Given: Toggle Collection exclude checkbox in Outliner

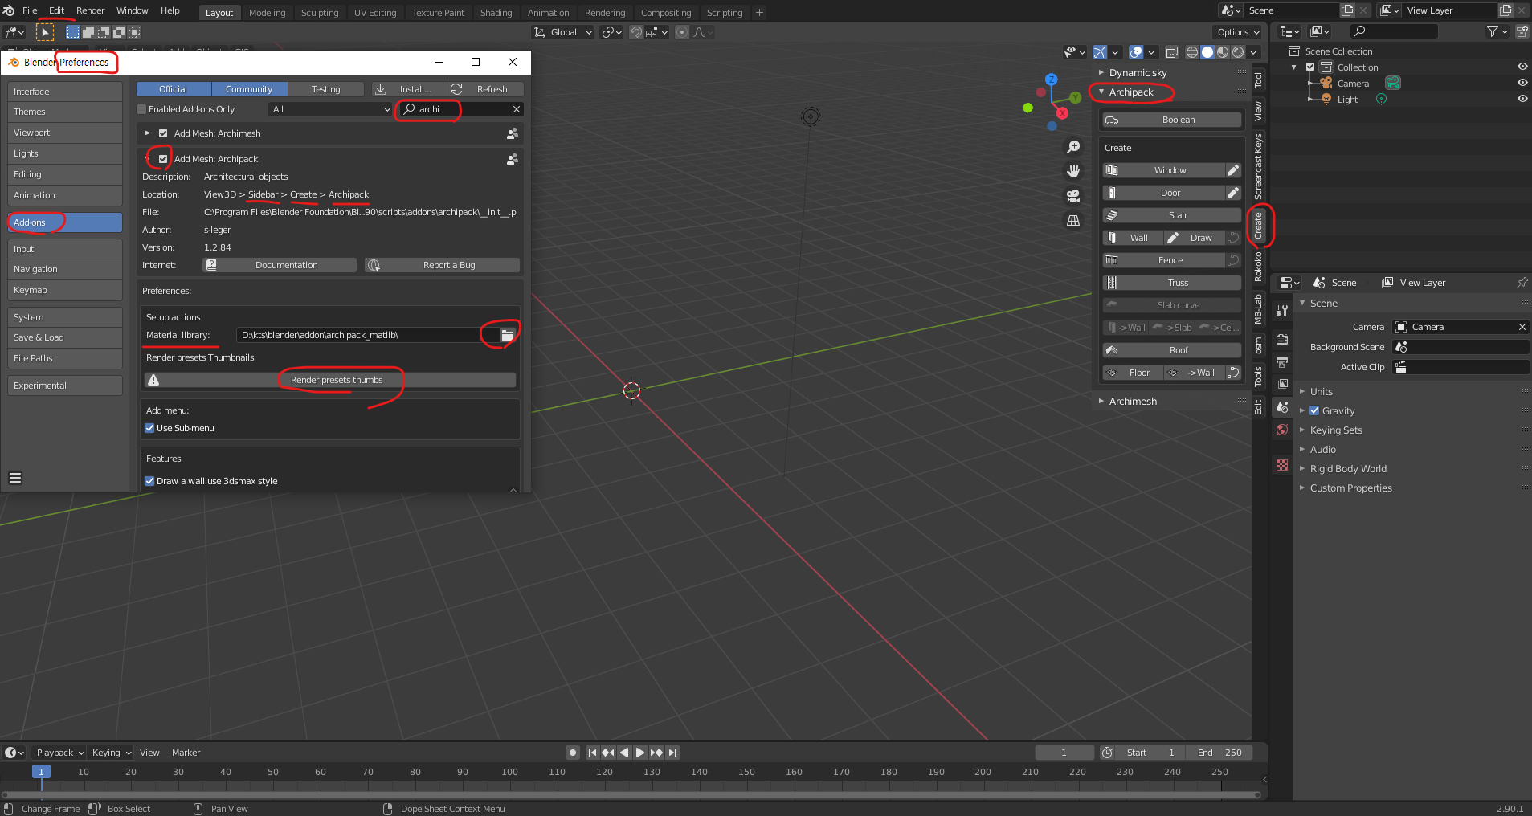Looking at the screenshot, I should pyautogui.click(x=1310, y=67).
